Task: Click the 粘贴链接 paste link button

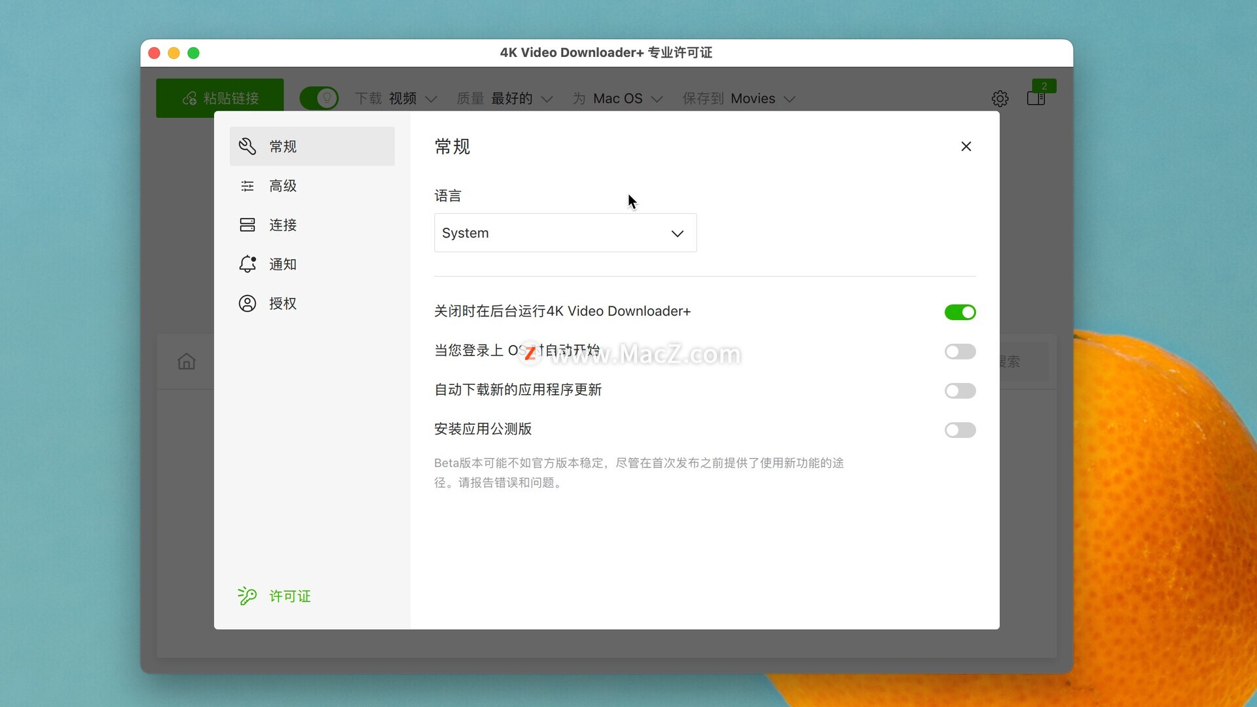Action: tap(220, 98)
